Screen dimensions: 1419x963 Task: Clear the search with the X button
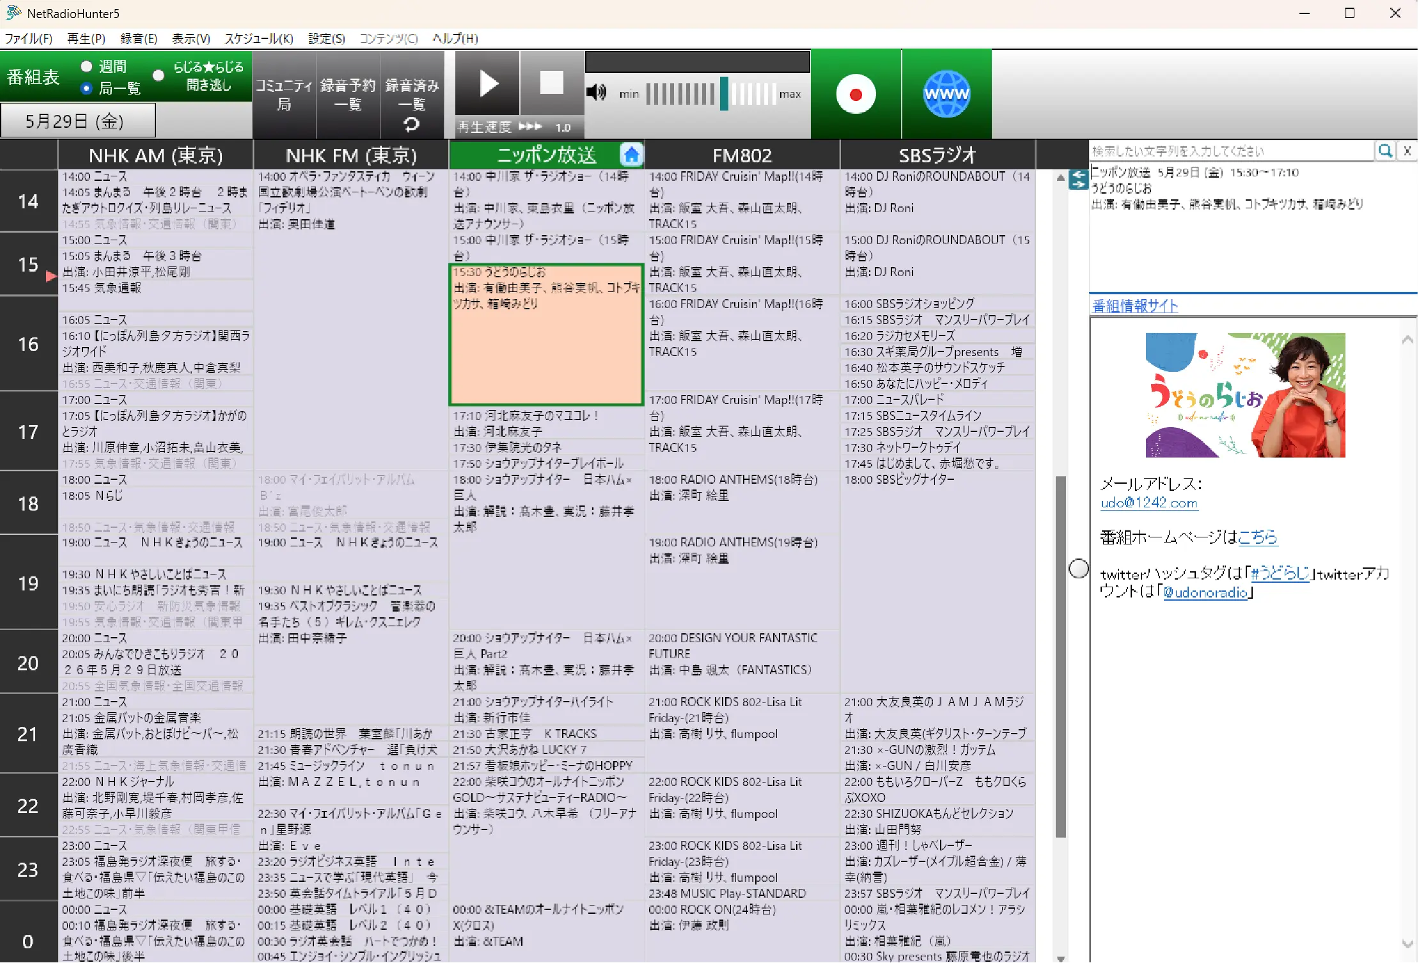pos(1407,151)
